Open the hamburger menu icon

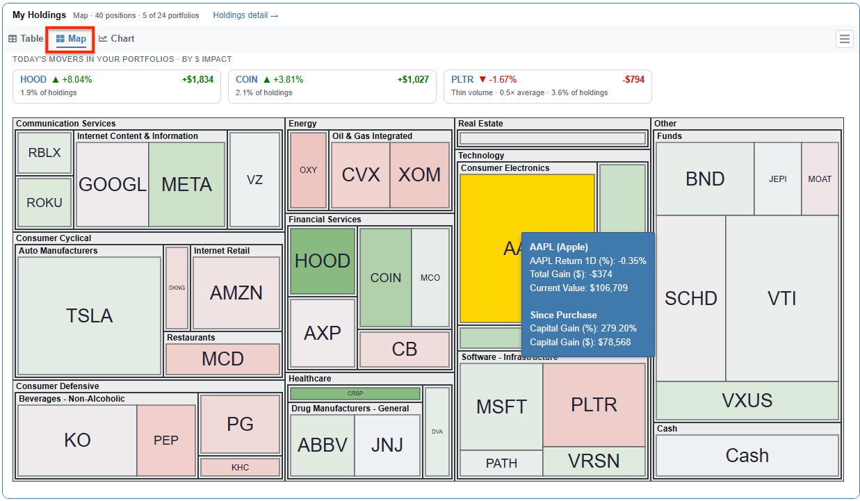(845, 39)
